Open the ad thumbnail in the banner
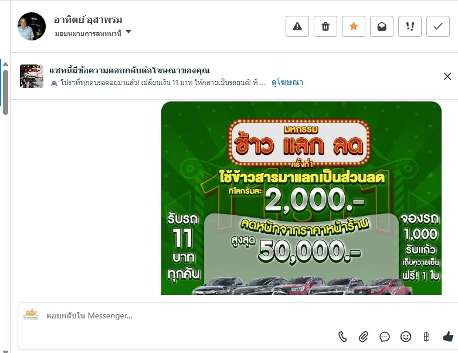458x353 pixels. [32, 76]
